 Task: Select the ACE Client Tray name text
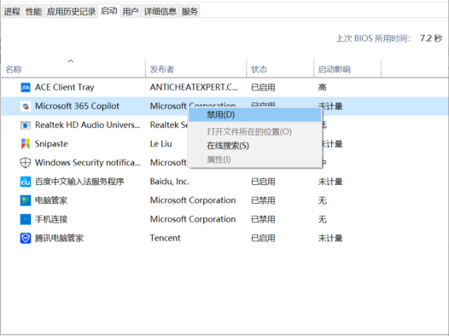coord(64,87)
